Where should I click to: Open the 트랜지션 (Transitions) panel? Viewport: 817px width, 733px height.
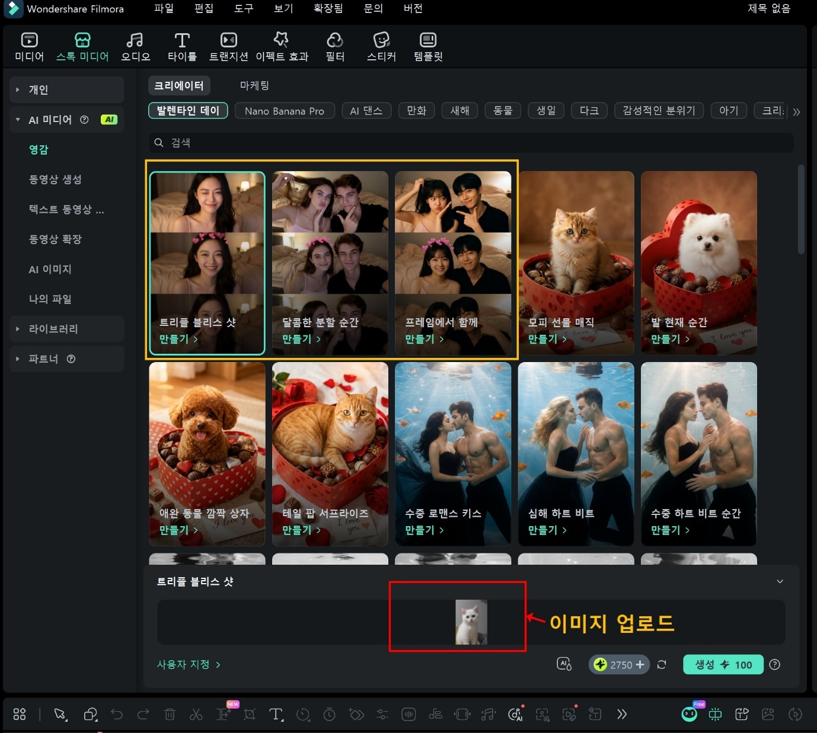pyautogui.click(x=228, y=47)
